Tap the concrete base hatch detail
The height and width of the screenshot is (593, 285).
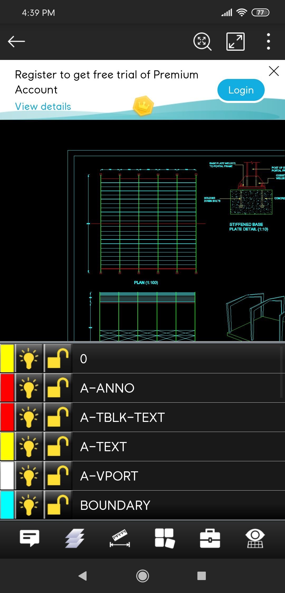click(x=251, y=202)
